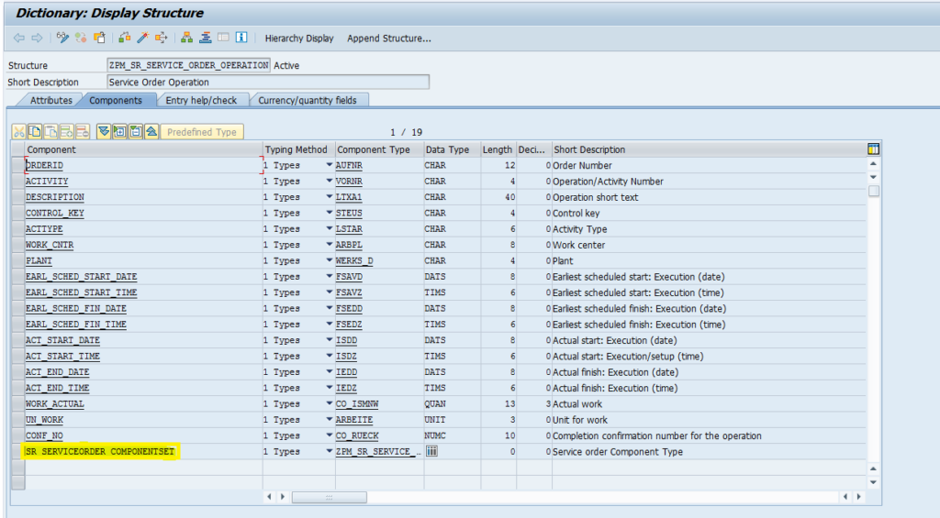Open Typing Method dropdown for CONF_NO
Image resolution: width=940 pixels, height=518 pixels.
coord(330,435)
